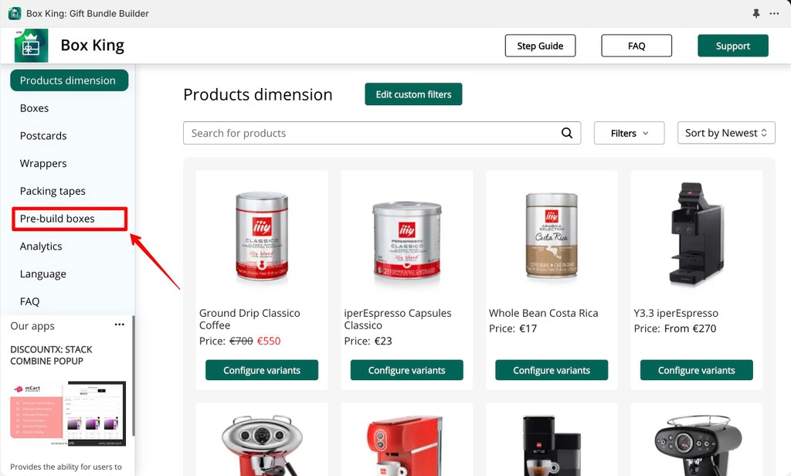Click the iperEspresso Capsules Classico image
This screenshot has height=476, width=791.
[x=406, y=241]
